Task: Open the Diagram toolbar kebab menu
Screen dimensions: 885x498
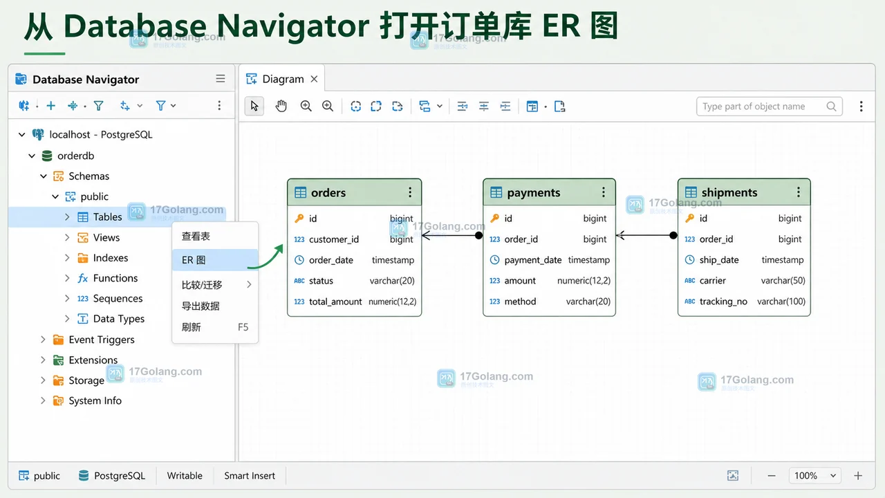Action: coord(861,107)
